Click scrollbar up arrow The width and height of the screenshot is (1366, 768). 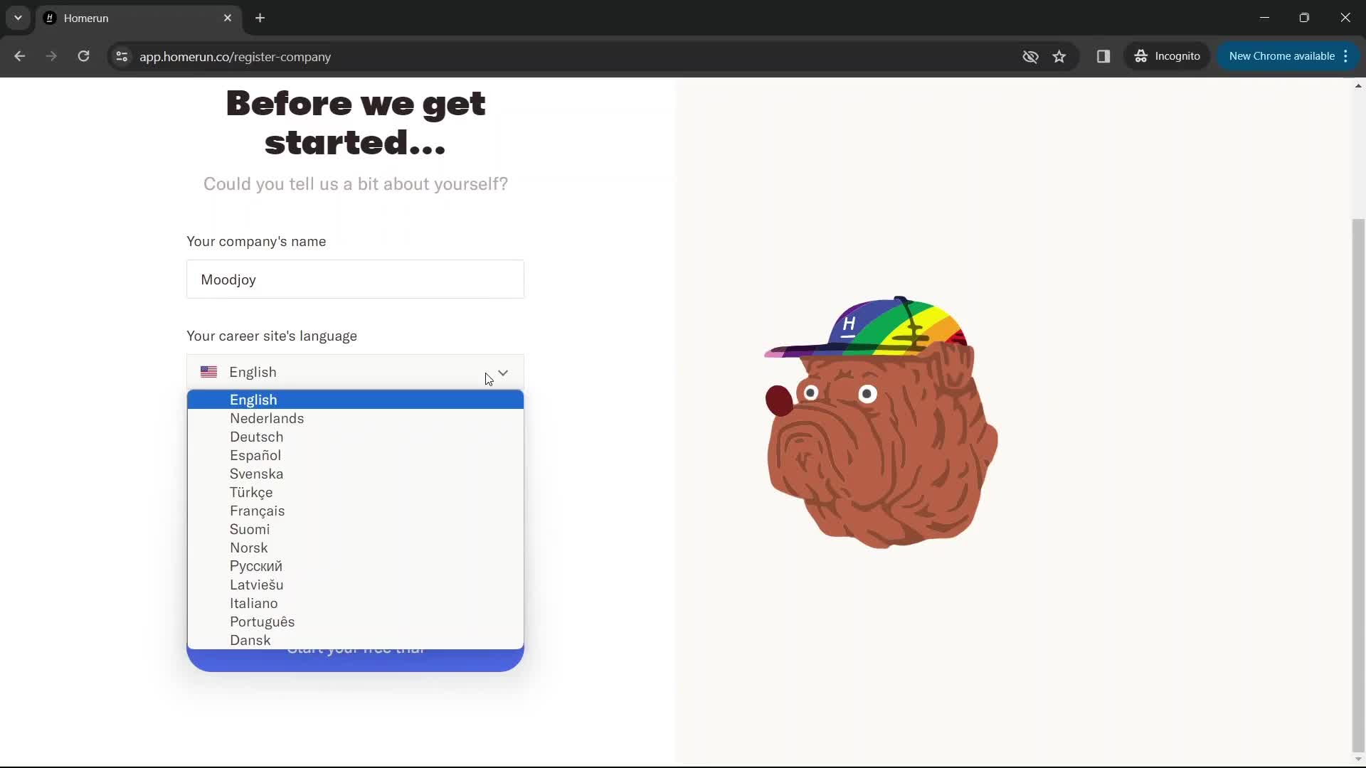[1358, 85]
